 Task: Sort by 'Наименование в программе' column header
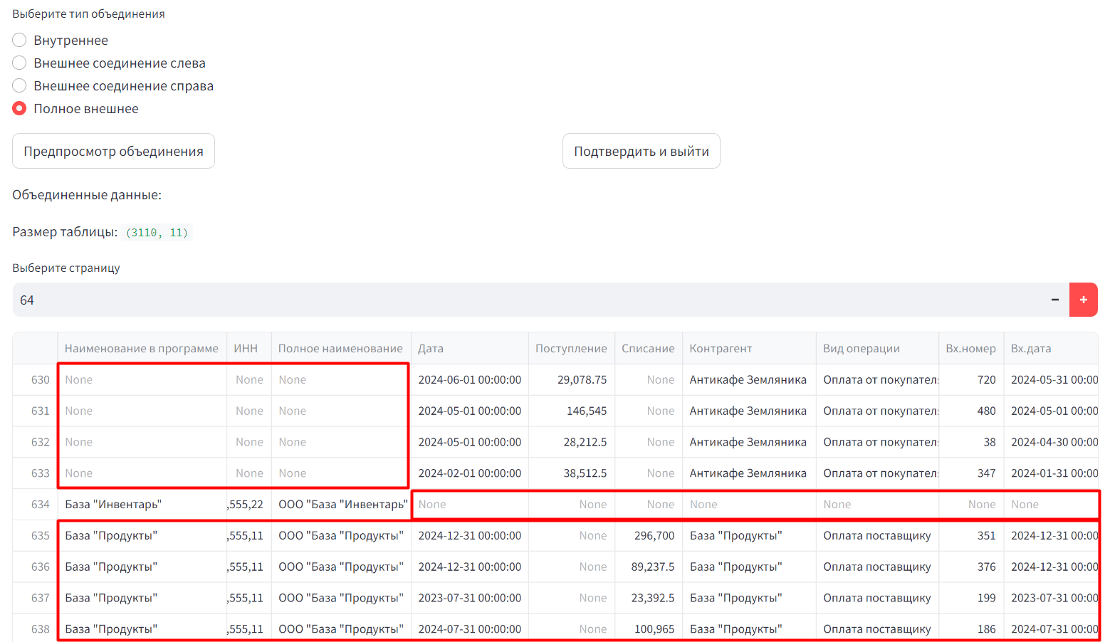141,348
